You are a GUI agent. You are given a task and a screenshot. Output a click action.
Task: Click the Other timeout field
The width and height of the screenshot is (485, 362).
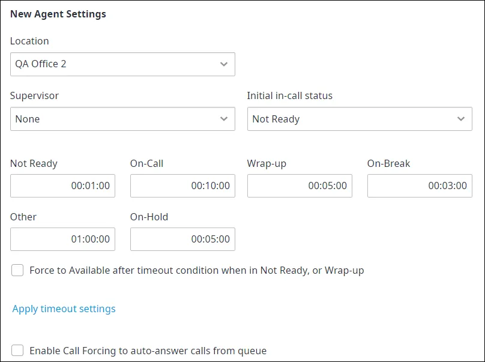(x=62, y=239)
